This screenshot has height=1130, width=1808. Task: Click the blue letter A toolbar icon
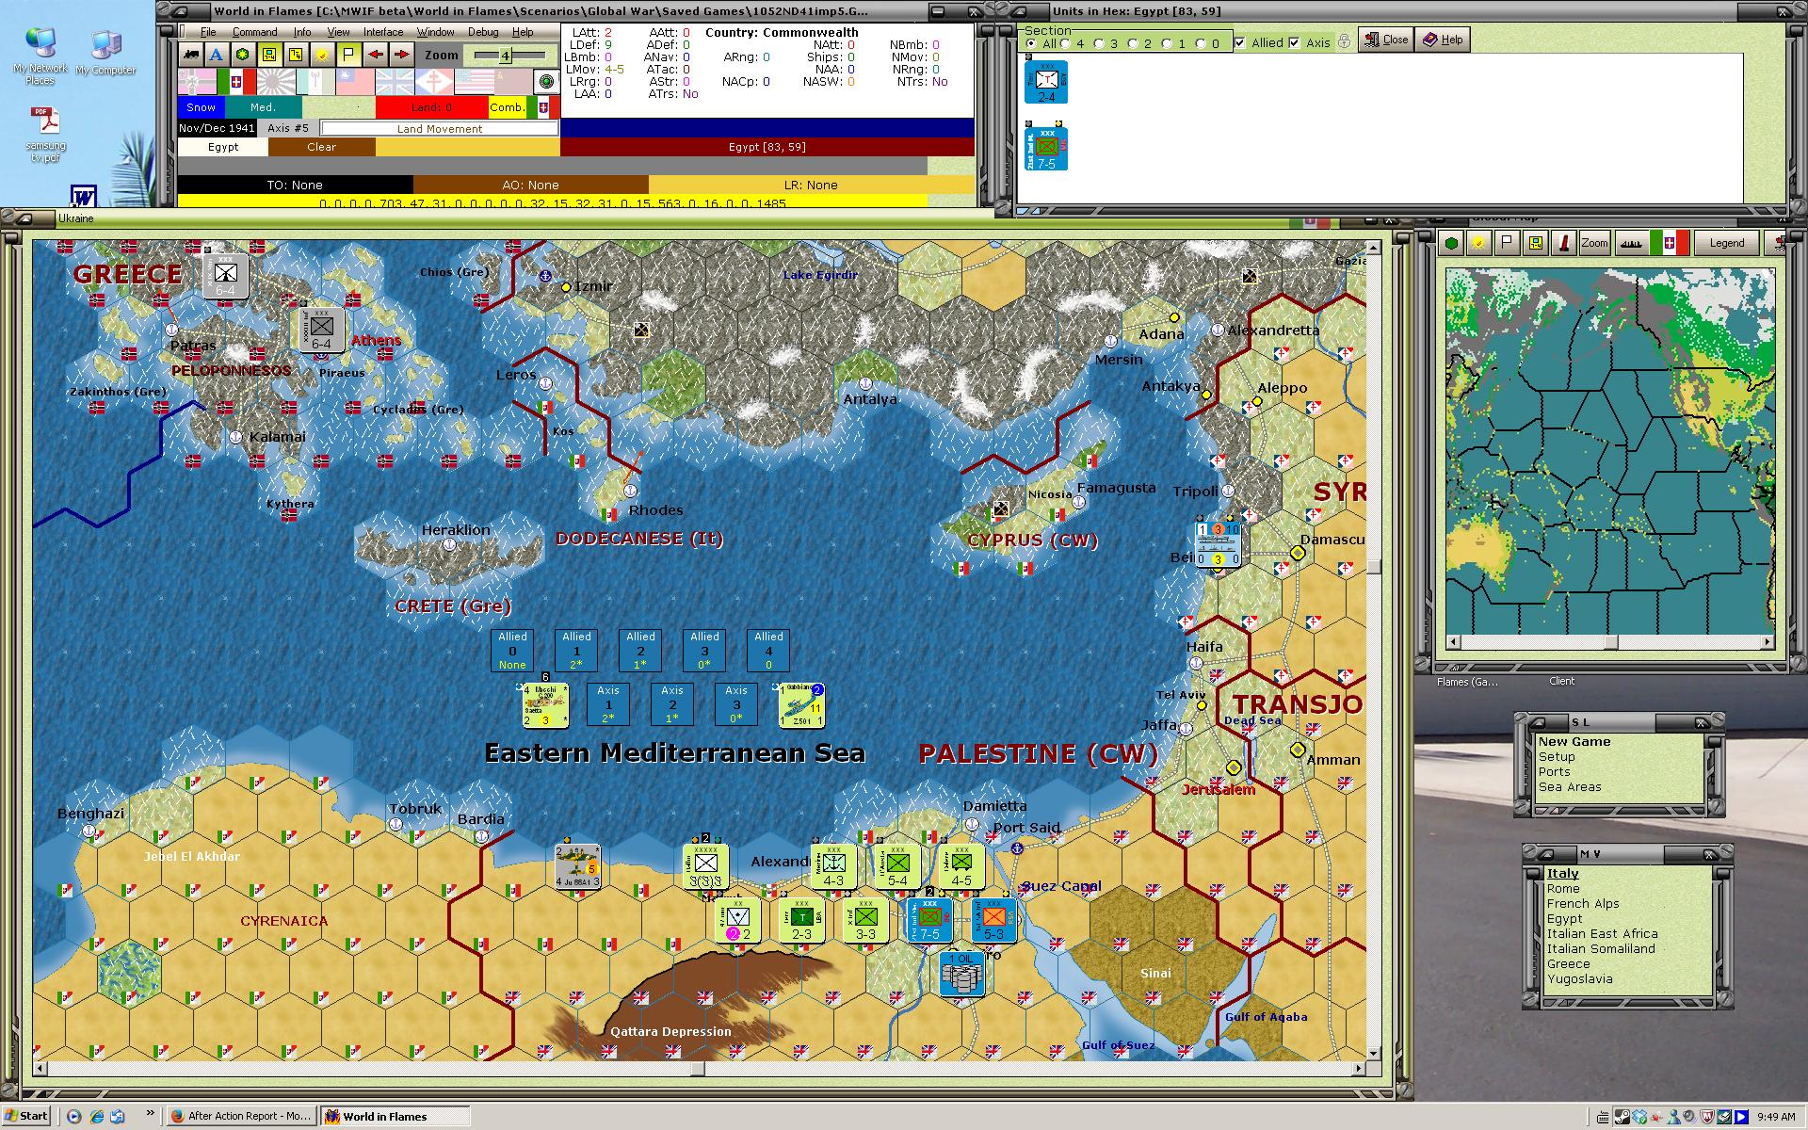coord(218,55)
